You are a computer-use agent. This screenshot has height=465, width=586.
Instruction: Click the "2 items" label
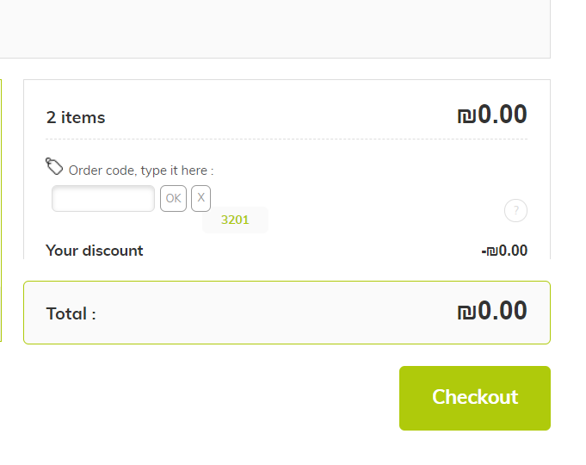[x=76, y=118]
